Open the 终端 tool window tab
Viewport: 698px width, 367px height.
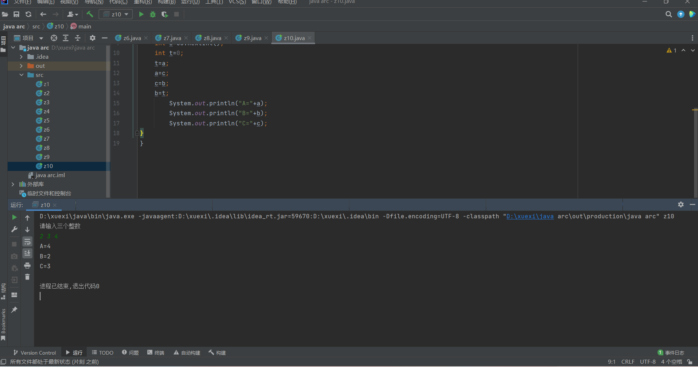pyautogui.click(x=156, y=353)
